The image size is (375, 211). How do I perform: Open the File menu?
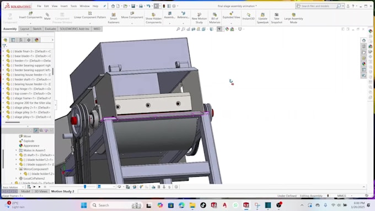(39, 6)
